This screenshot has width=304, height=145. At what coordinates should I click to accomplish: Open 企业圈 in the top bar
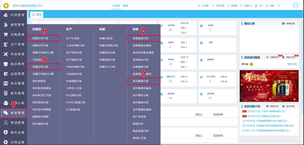tap(203, 6)
